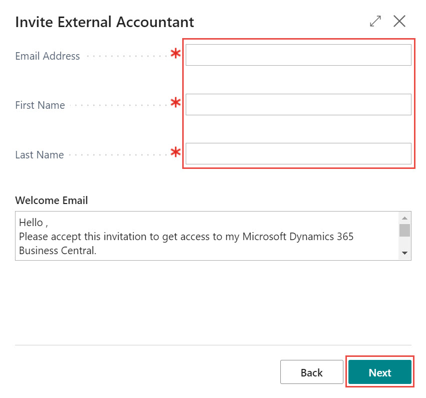Click the Welcome Email heading

[52, 201]
